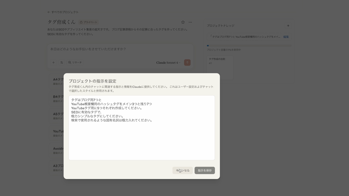Click the back arrow beside すべてのプロジェクト
Image resolution: width=349 pixels, height=196 pixels.
[48, 12]
